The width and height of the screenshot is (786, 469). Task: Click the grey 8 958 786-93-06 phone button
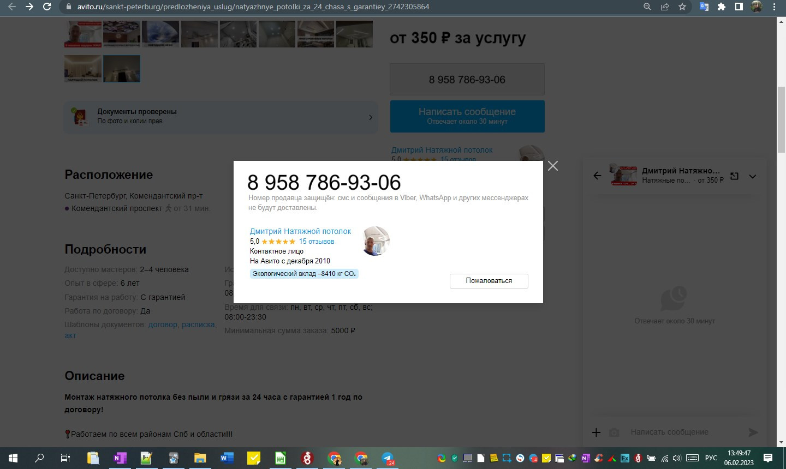467,80
